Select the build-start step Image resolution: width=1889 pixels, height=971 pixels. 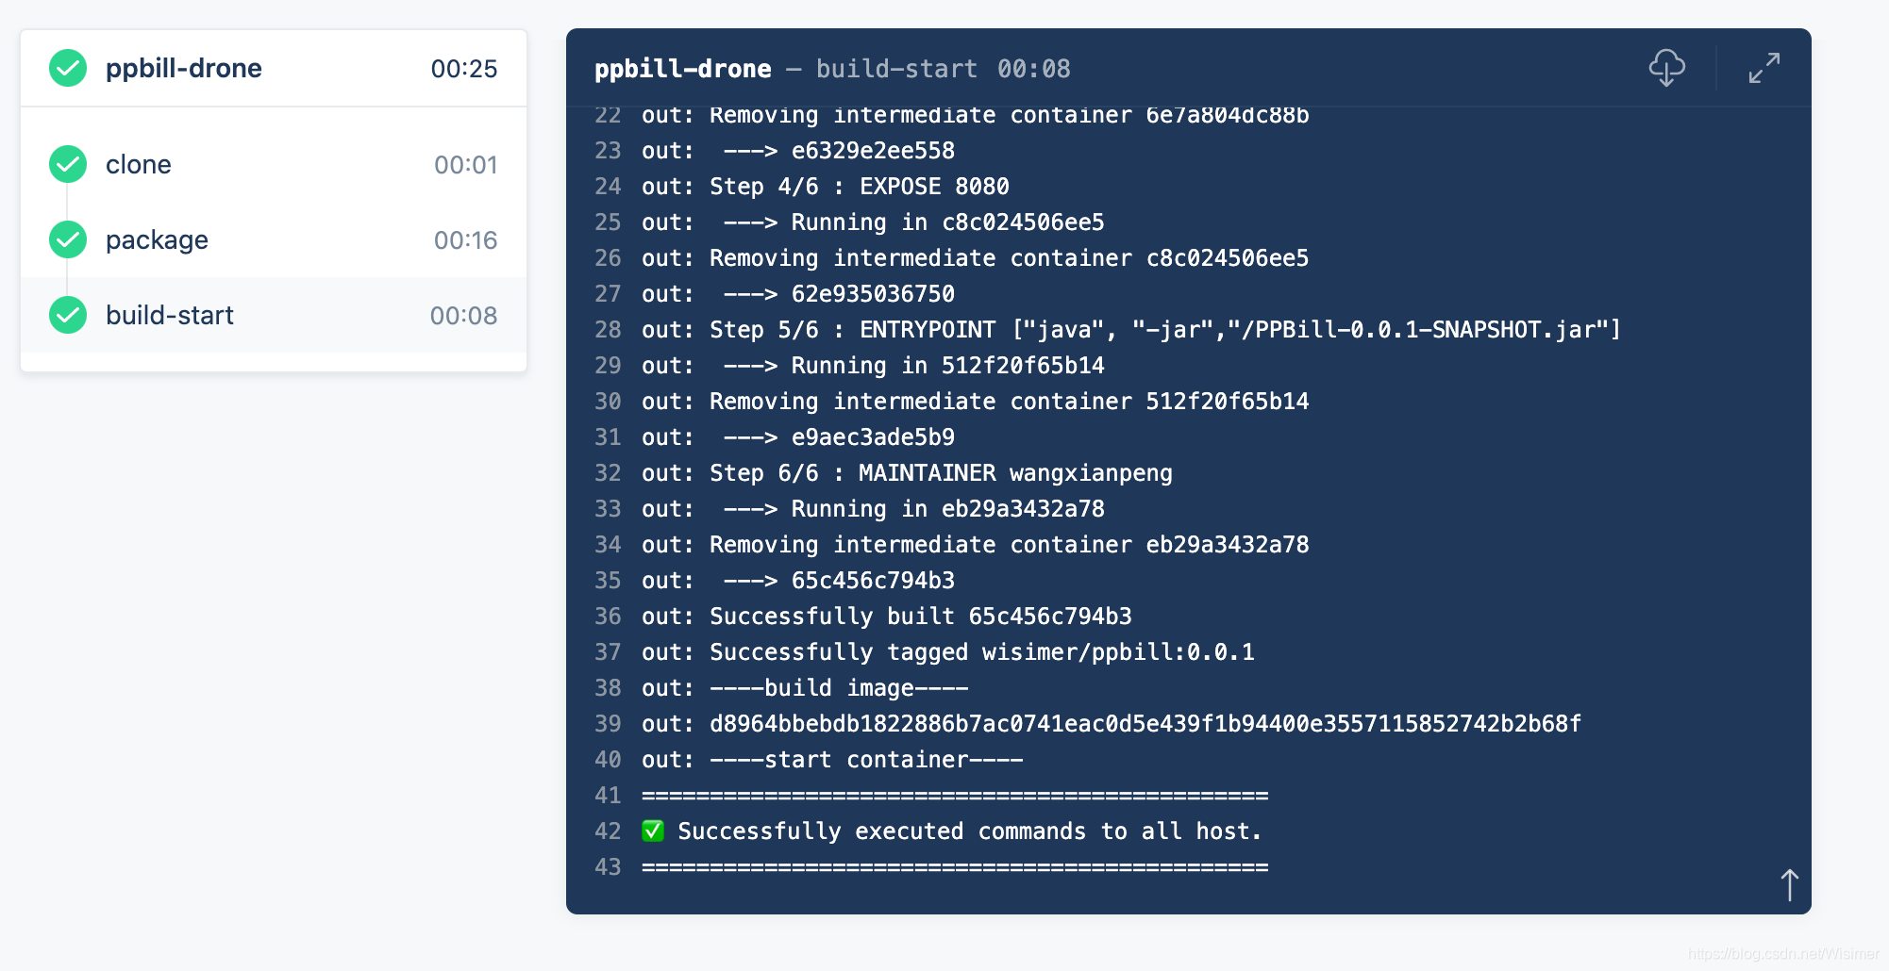tap(274, 315)
